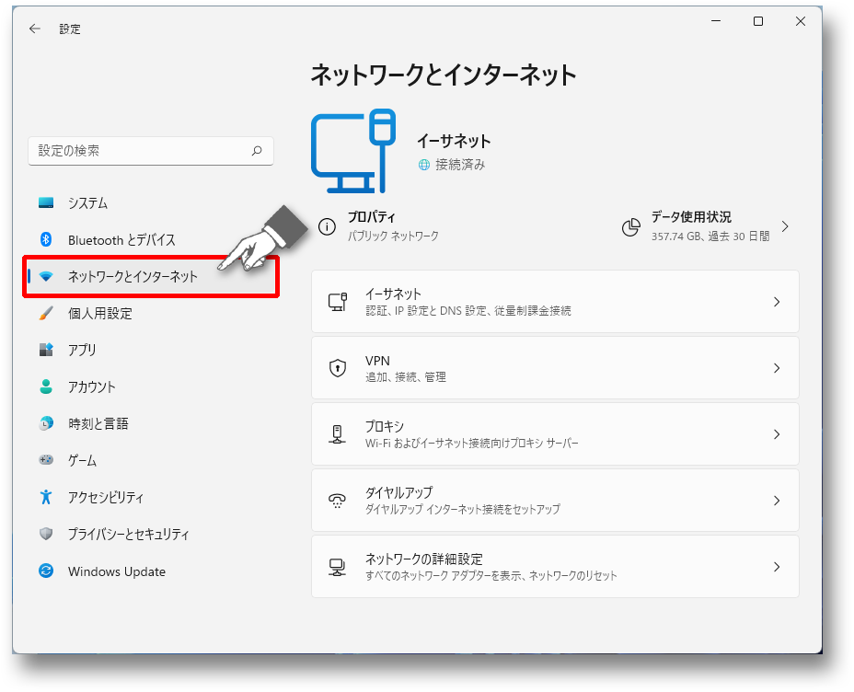
Task: Click the search magnifier icon
Action: pyautogui.click(x=257, y=151)
